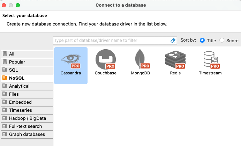Pick the MongoDB leaf icon
This screenshot has height=146, width=241.
[x=140, y=59]
